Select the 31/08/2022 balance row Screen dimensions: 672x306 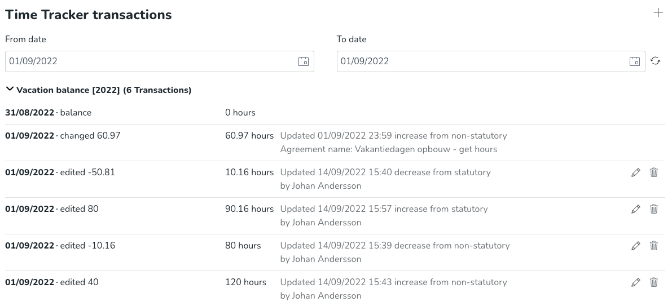click(x=335, y=113)
